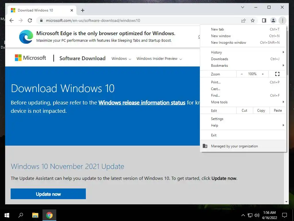Click the lock icon in the address bar
This screenshot has width=294, height=221.
(41, 20)
